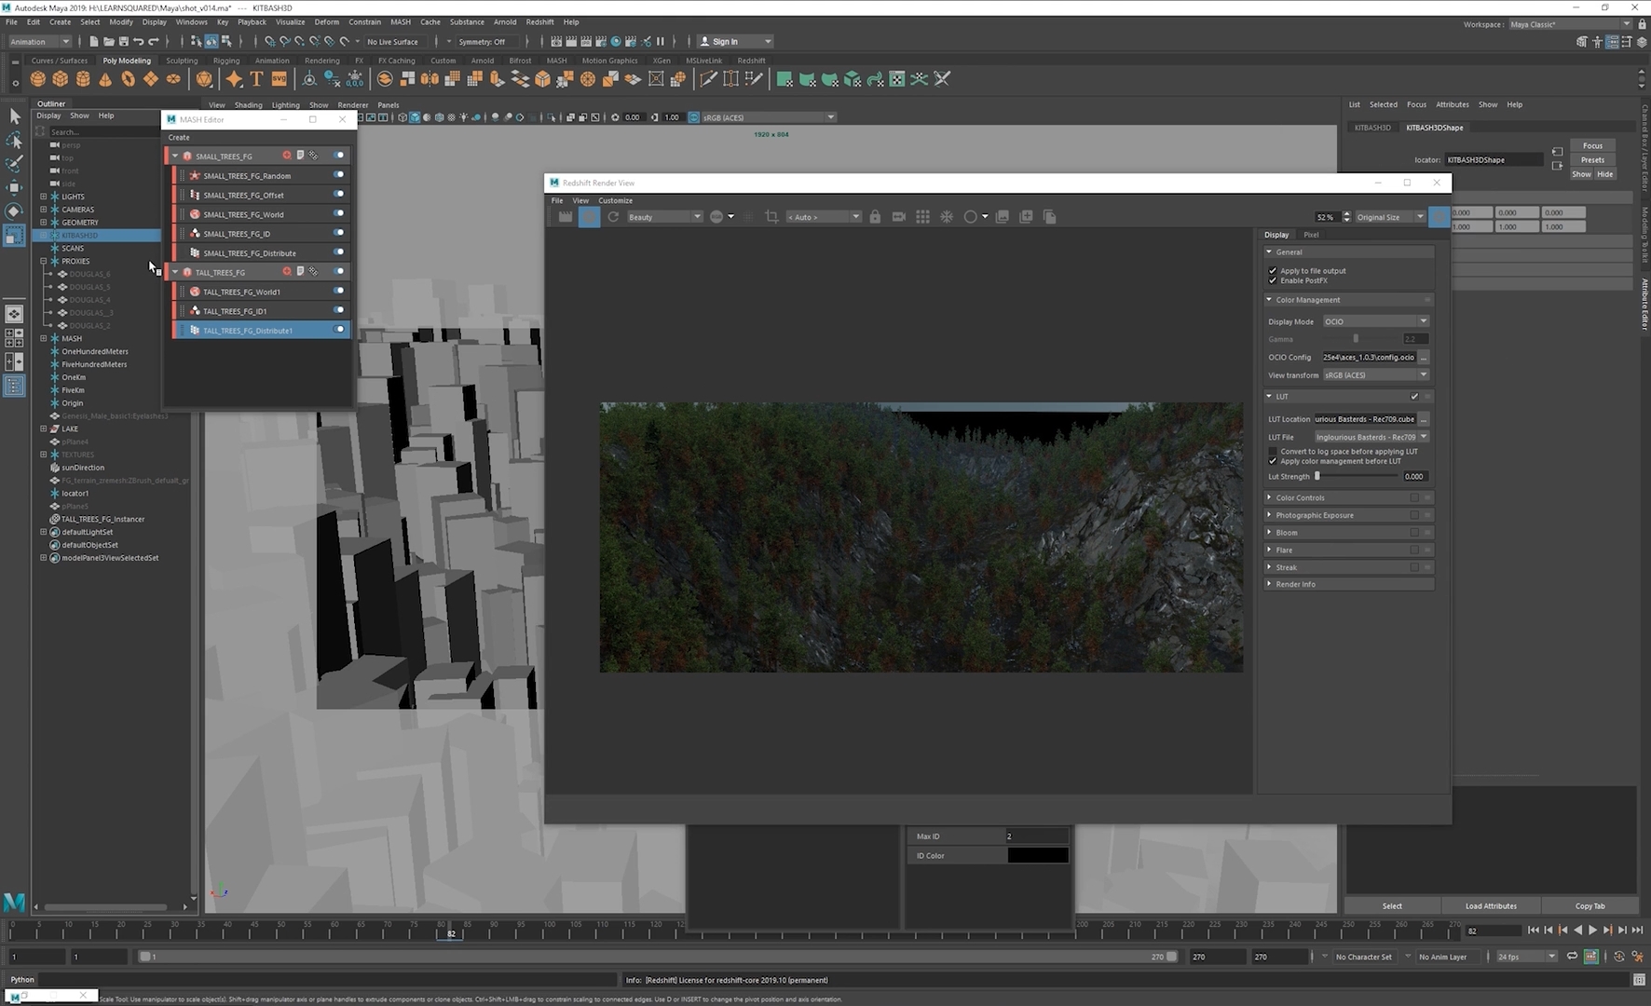
Task: Click the Lut Strength slider handle
Action: pyautogui.click(x=1317, y=476)
